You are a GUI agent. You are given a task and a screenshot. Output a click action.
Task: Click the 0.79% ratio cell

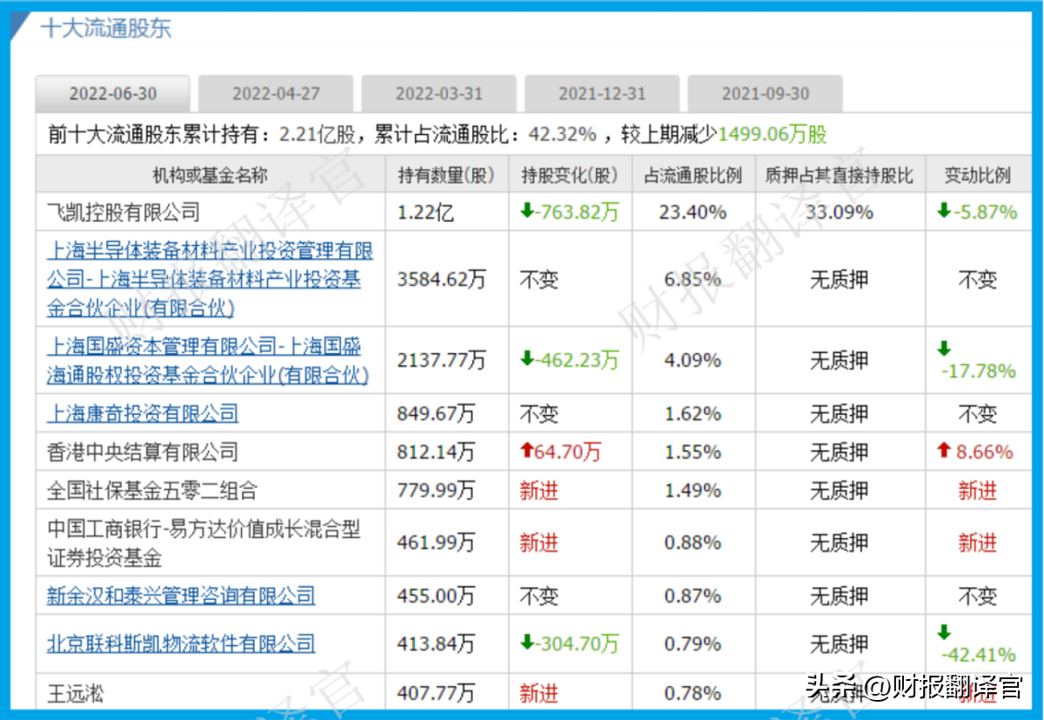pos(693,643)
